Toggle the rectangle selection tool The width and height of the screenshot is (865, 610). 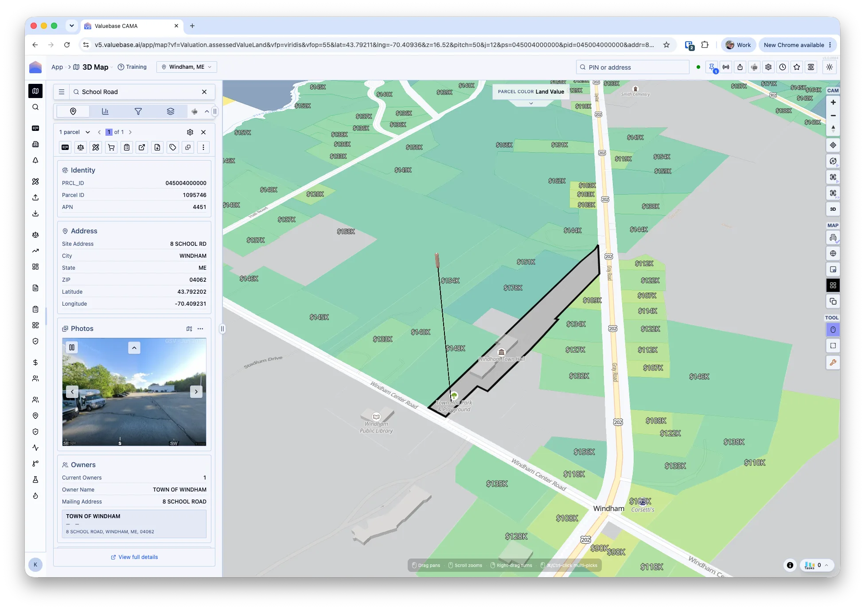coord(833,346)
